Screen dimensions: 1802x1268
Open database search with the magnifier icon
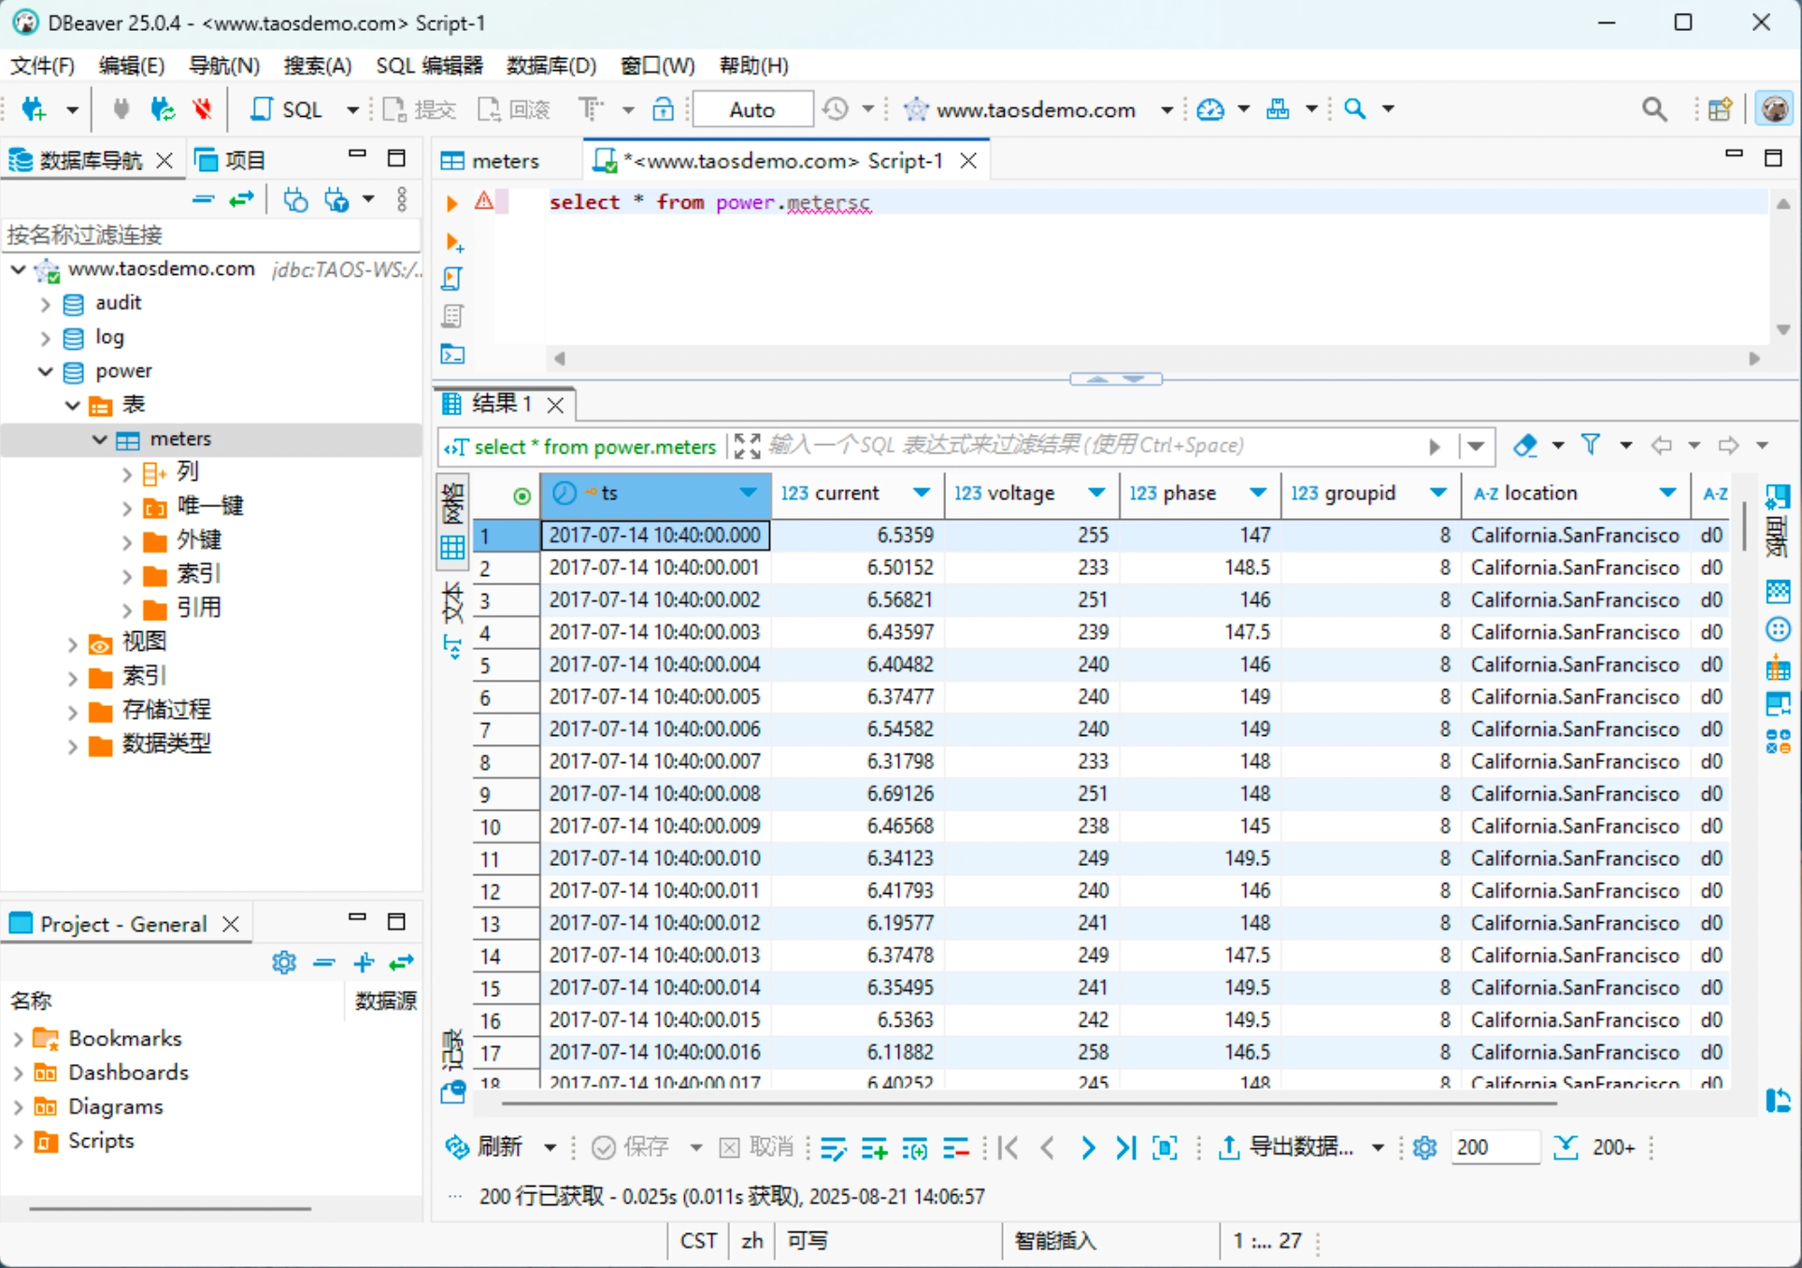[x=1654, y=109]
